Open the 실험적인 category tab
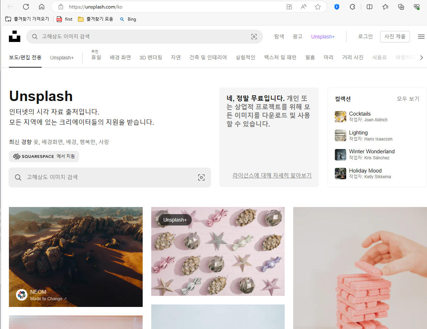The height and width of the screenshot is (329, 427). pos(246,58)
